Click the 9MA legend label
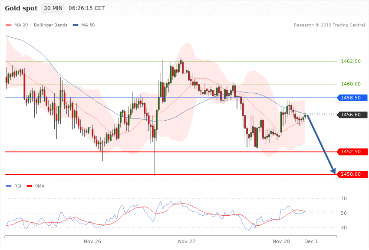Viewport: 369px width, 250px height. click(40, 186)
